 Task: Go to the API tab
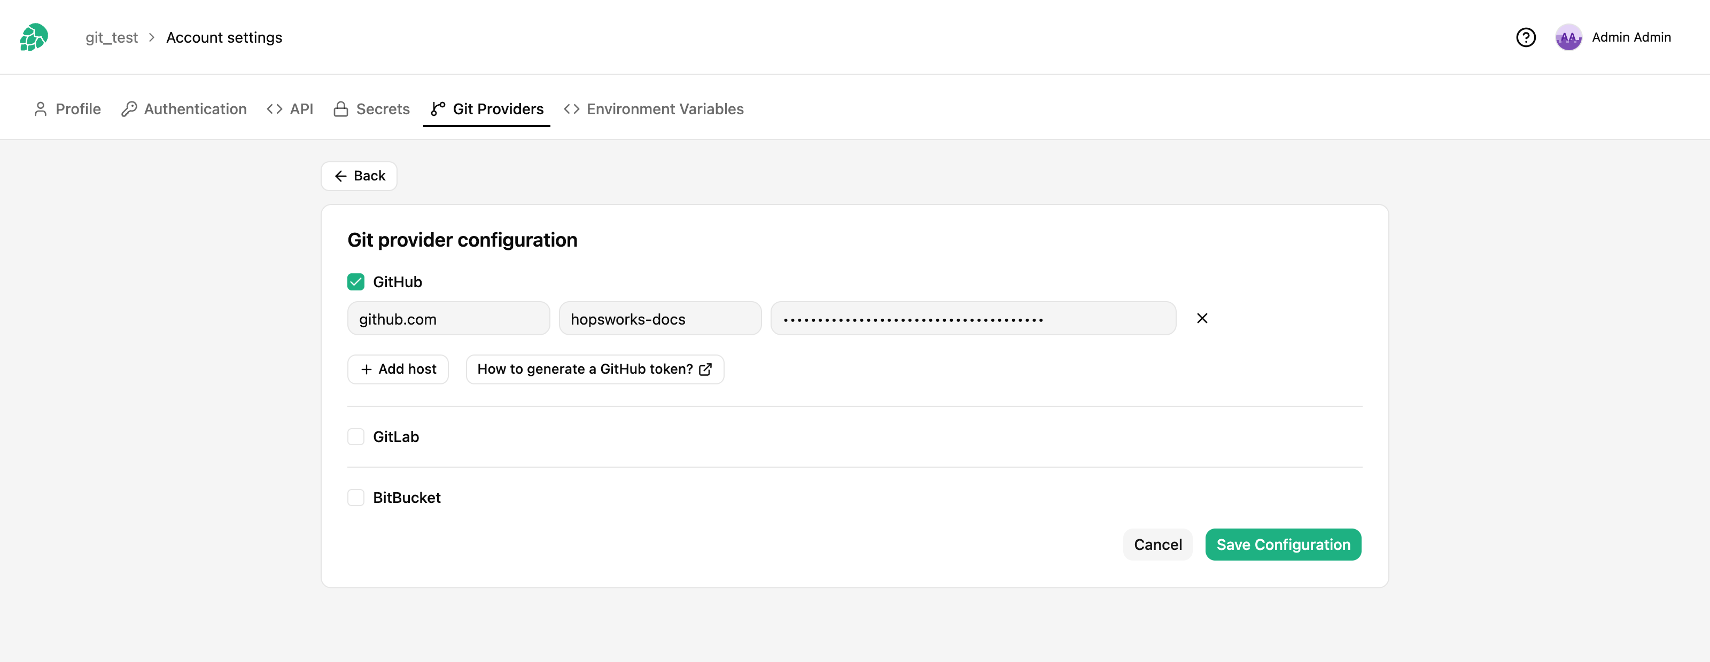[290, 109]
